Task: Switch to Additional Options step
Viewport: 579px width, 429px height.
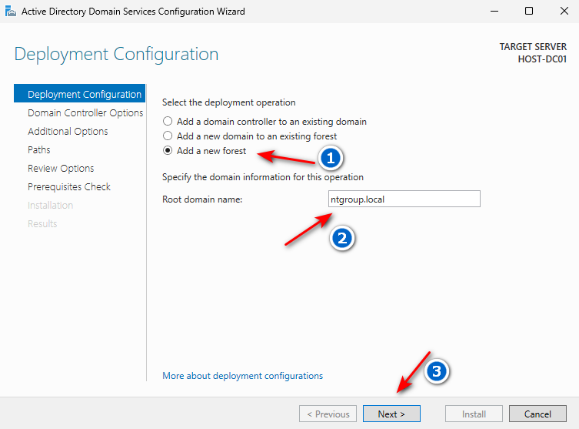Action: (68, 131)
